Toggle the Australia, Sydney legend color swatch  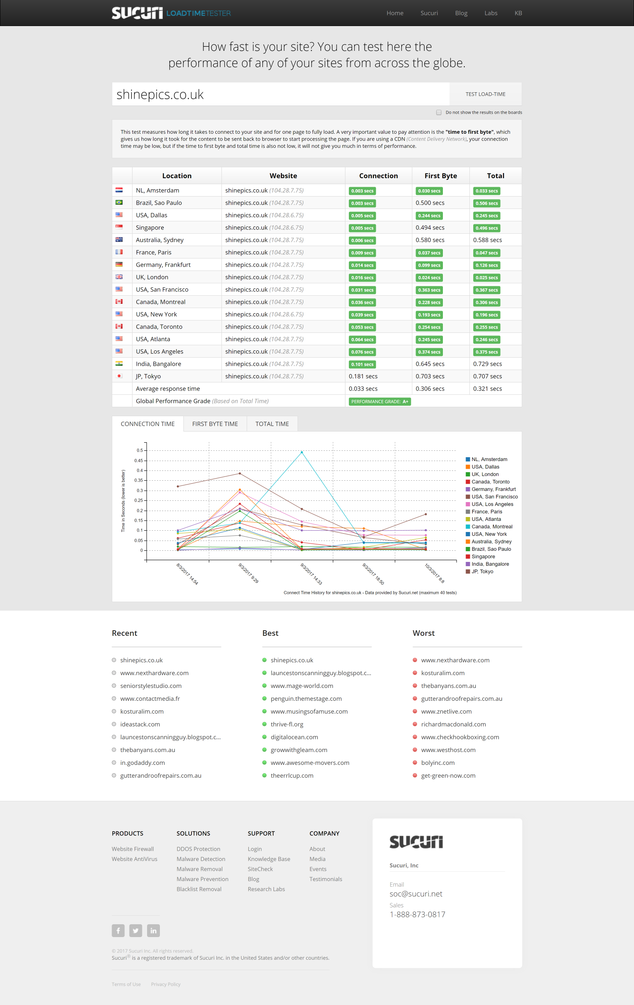468,541
